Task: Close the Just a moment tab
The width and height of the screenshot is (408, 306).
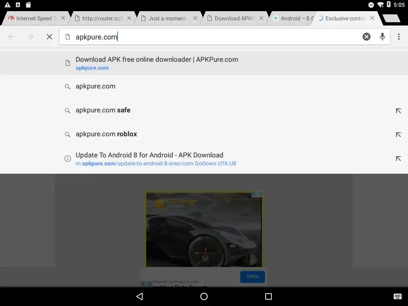Action: click(195, 18)
